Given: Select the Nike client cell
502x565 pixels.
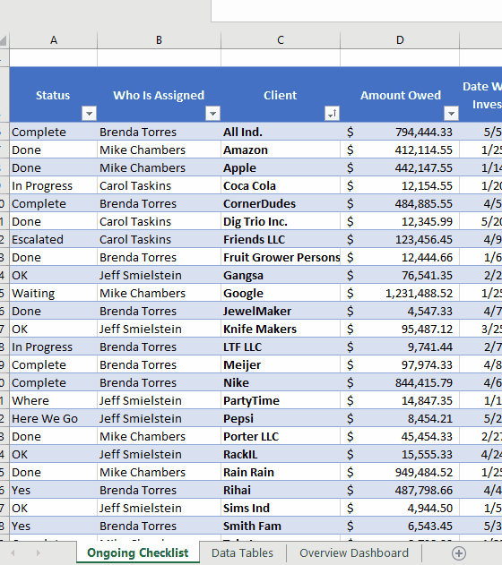Looking at the screenshot, I should 281,382.
